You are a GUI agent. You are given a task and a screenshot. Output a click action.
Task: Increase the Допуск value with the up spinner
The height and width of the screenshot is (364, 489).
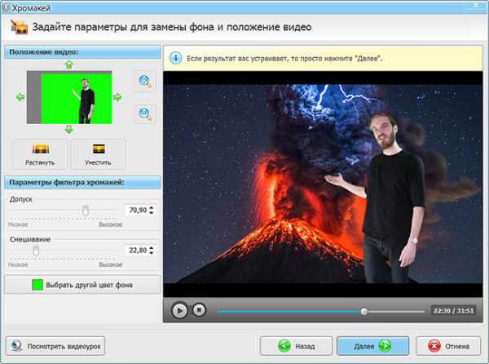[152, 207]
